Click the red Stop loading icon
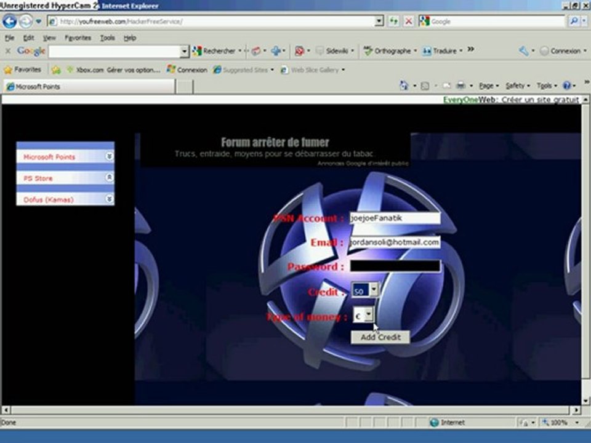The height and width of the screenshot is (443, 591). click(408, 22)
